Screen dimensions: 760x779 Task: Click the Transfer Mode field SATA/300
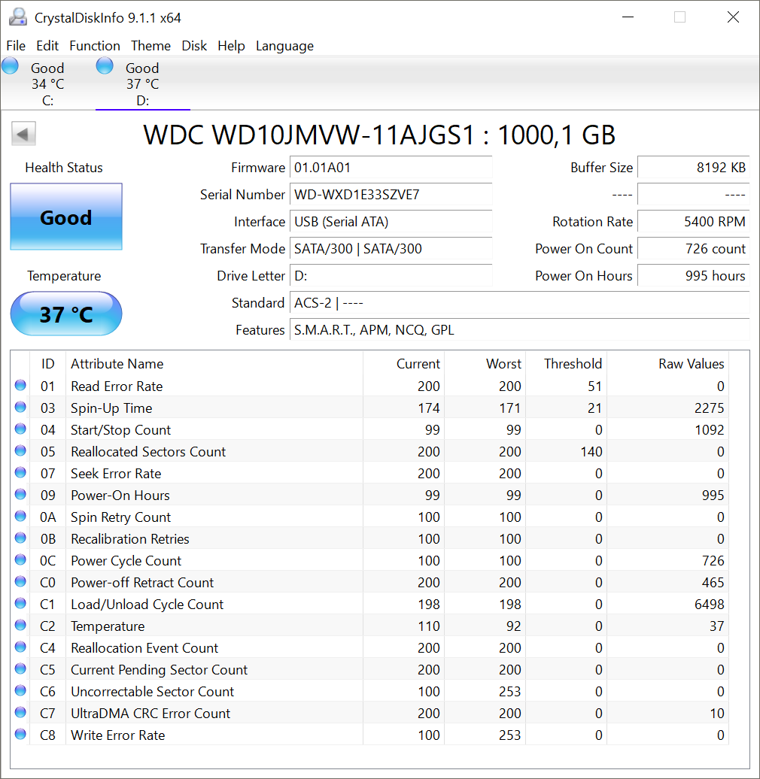(391, 248)
